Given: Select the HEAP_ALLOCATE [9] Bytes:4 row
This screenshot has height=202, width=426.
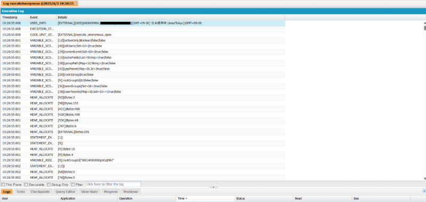Looking at the screenshot, I should pos(143,155).
